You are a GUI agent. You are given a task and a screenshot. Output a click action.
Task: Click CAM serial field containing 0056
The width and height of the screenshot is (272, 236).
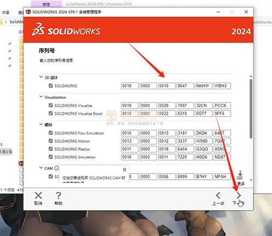pyautogui.click(x=166, y=176)
